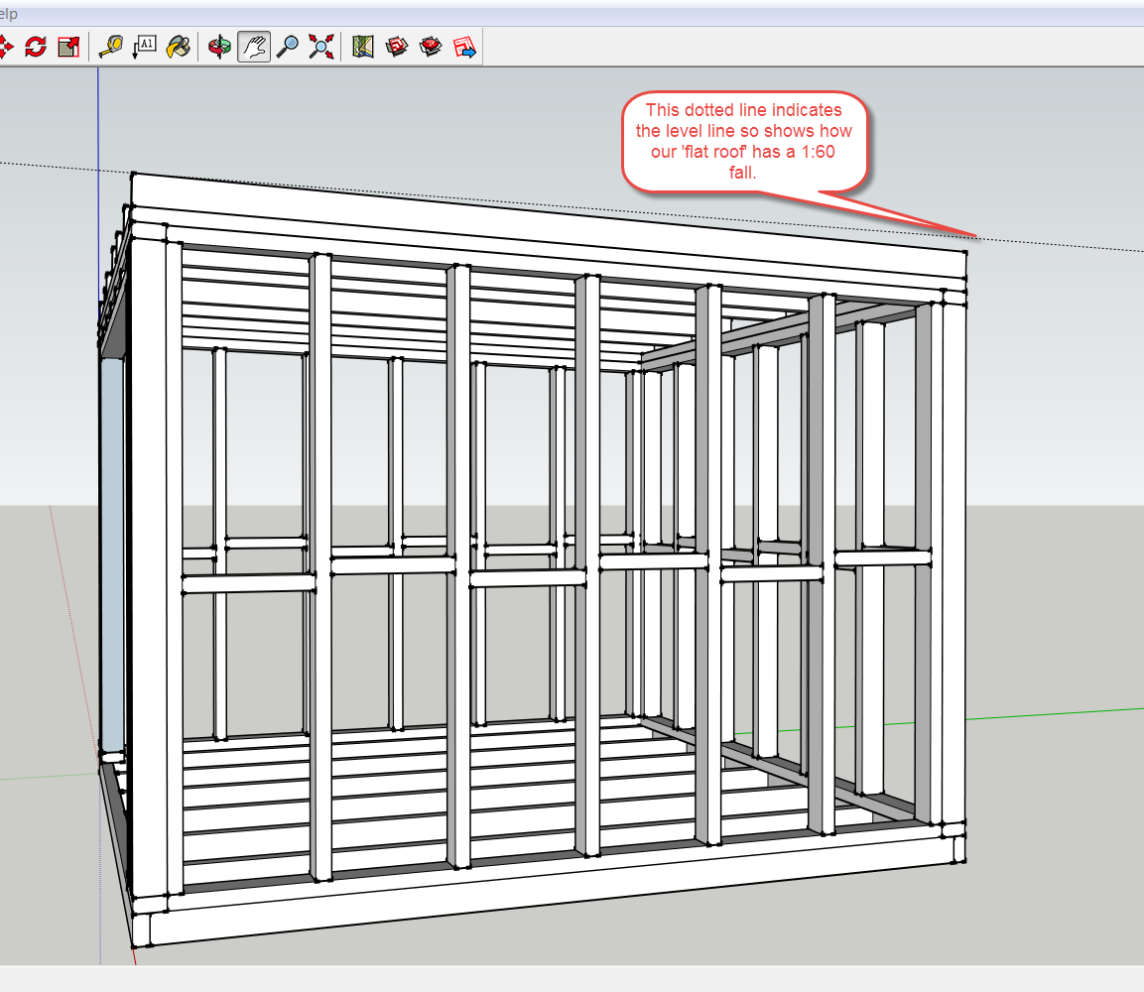Choose the Text label tool
The height and width of the screenshot is (992, 1144).
click(144, 46)
